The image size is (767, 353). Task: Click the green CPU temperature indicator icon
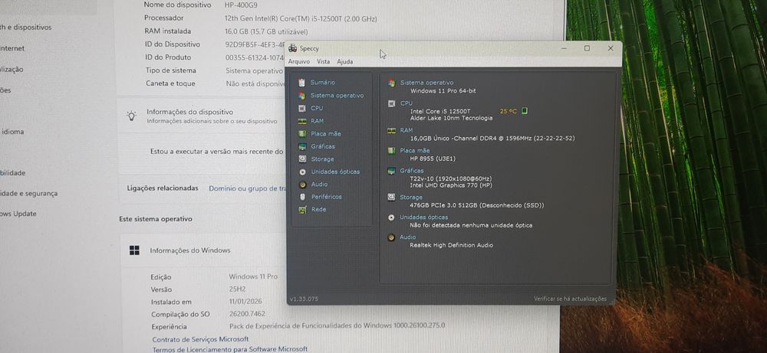(x=525, y=111)
